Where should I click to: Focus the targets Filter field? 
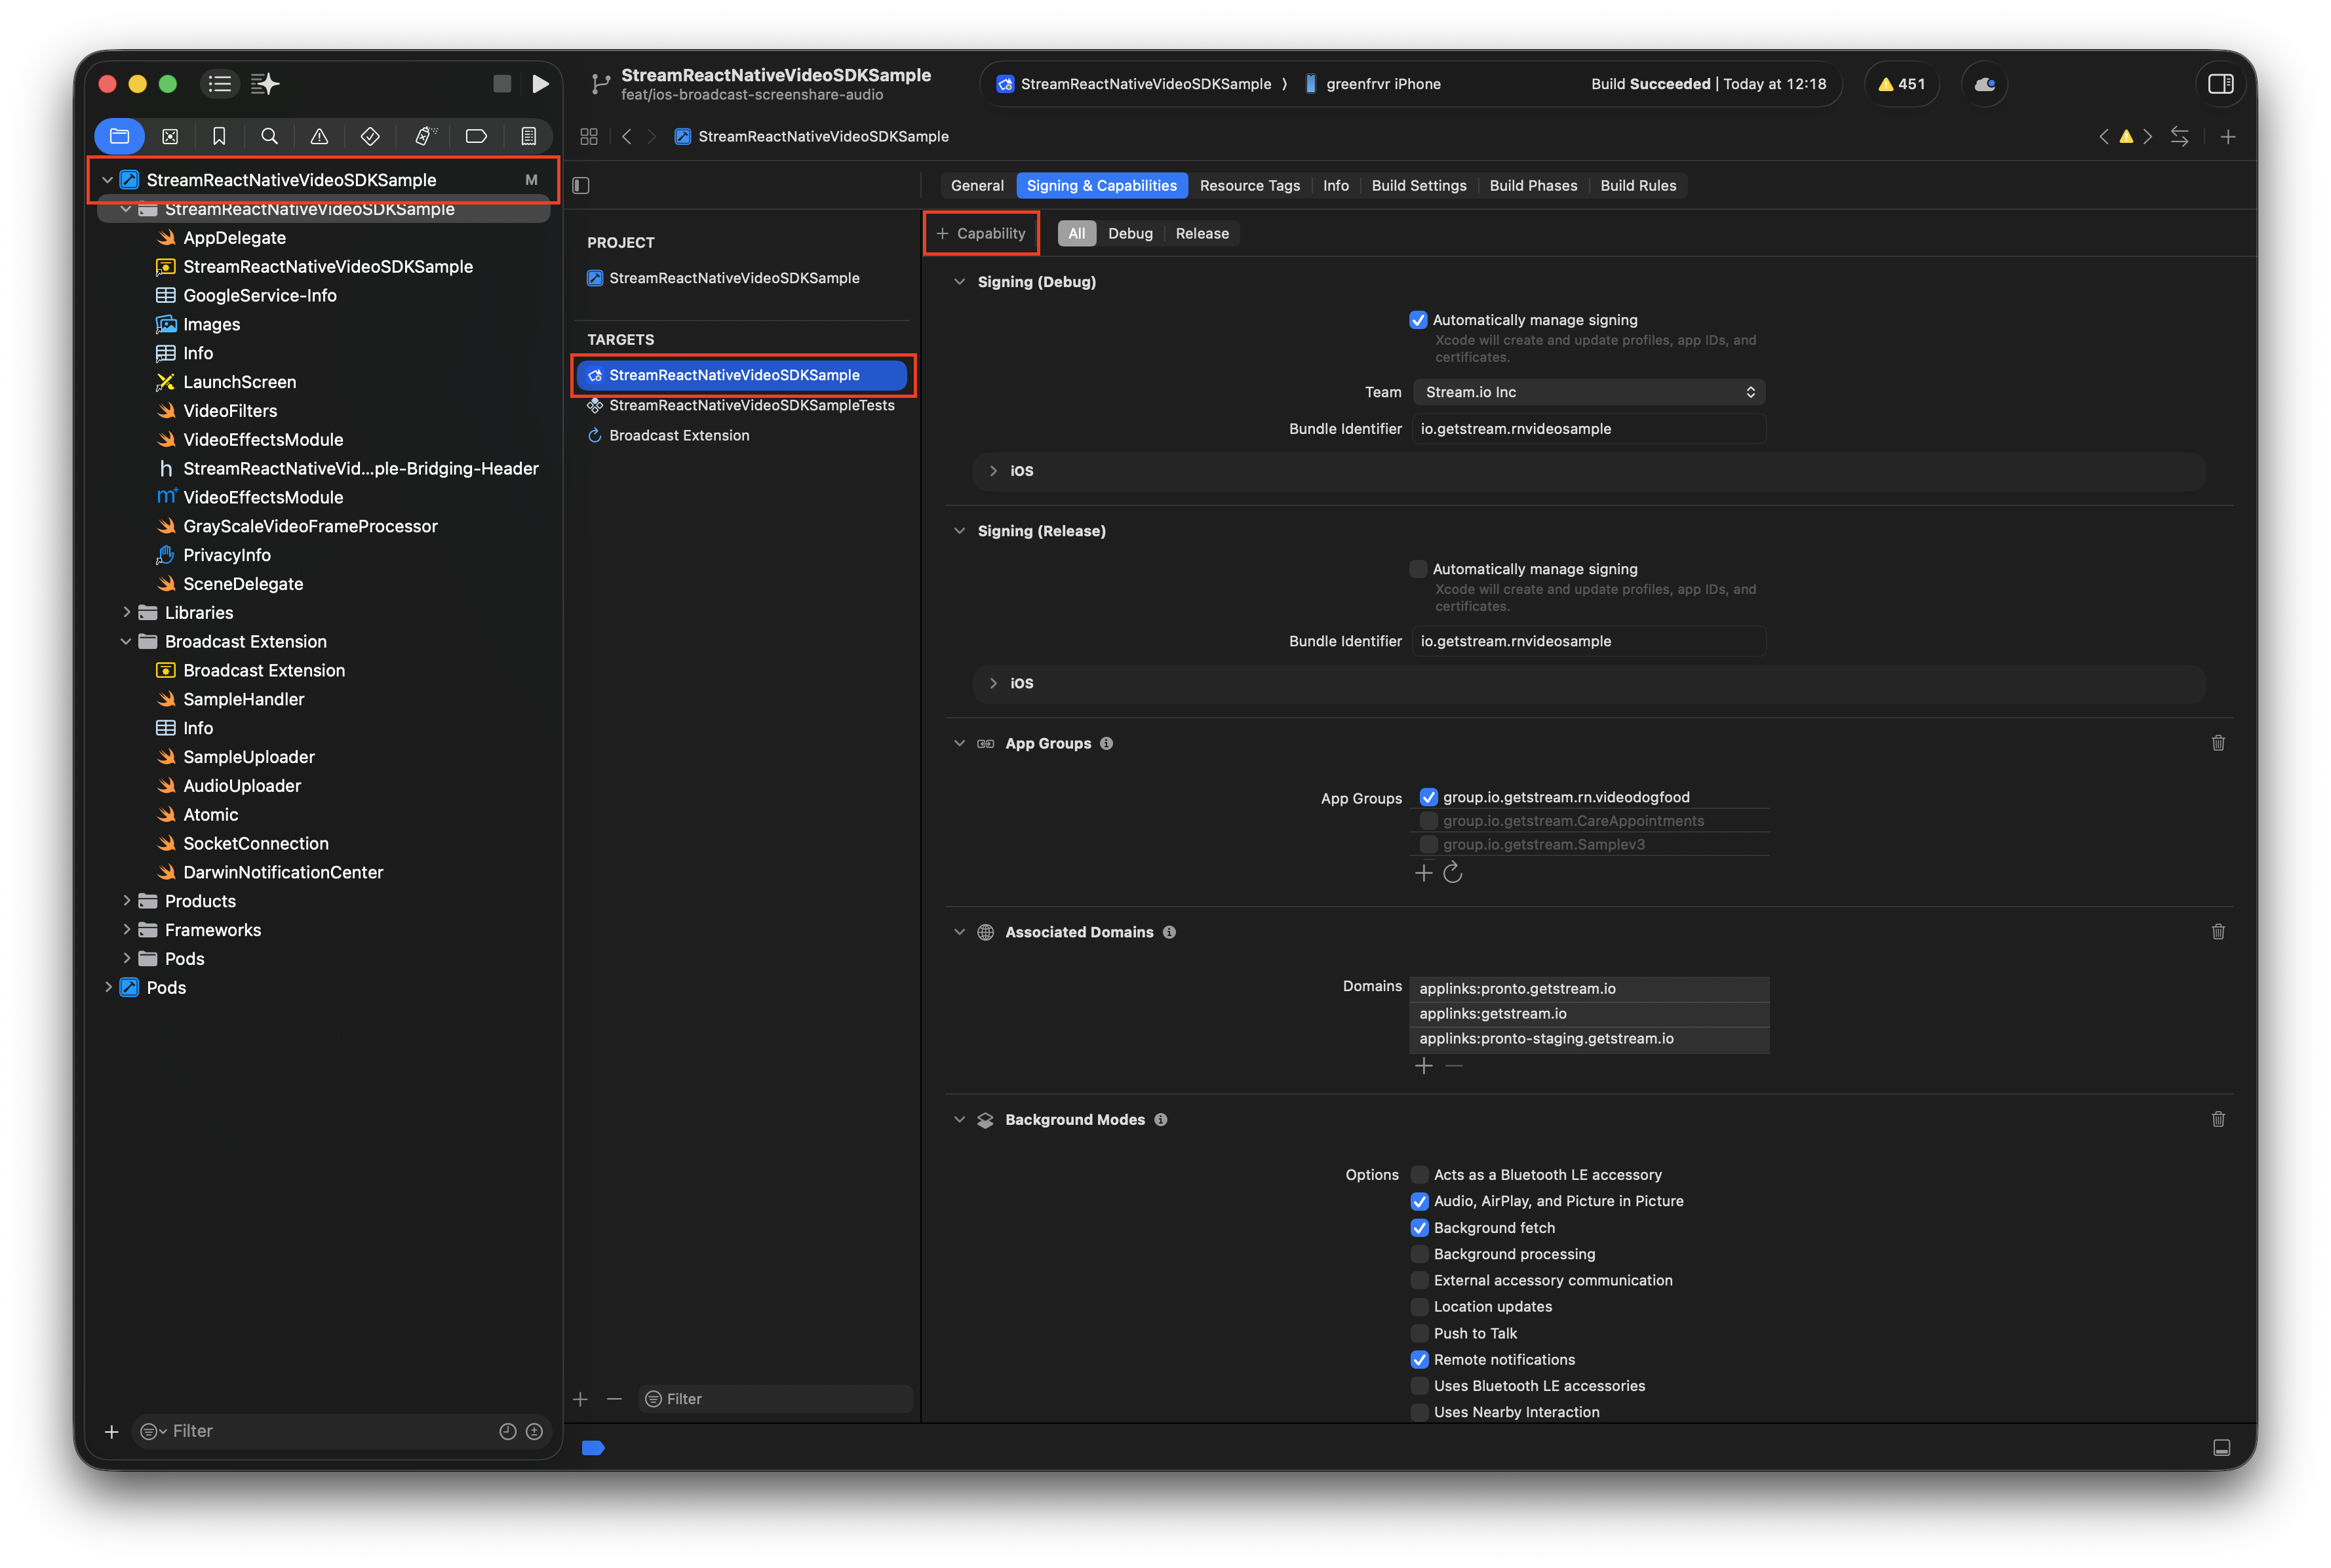(775, 1398)
